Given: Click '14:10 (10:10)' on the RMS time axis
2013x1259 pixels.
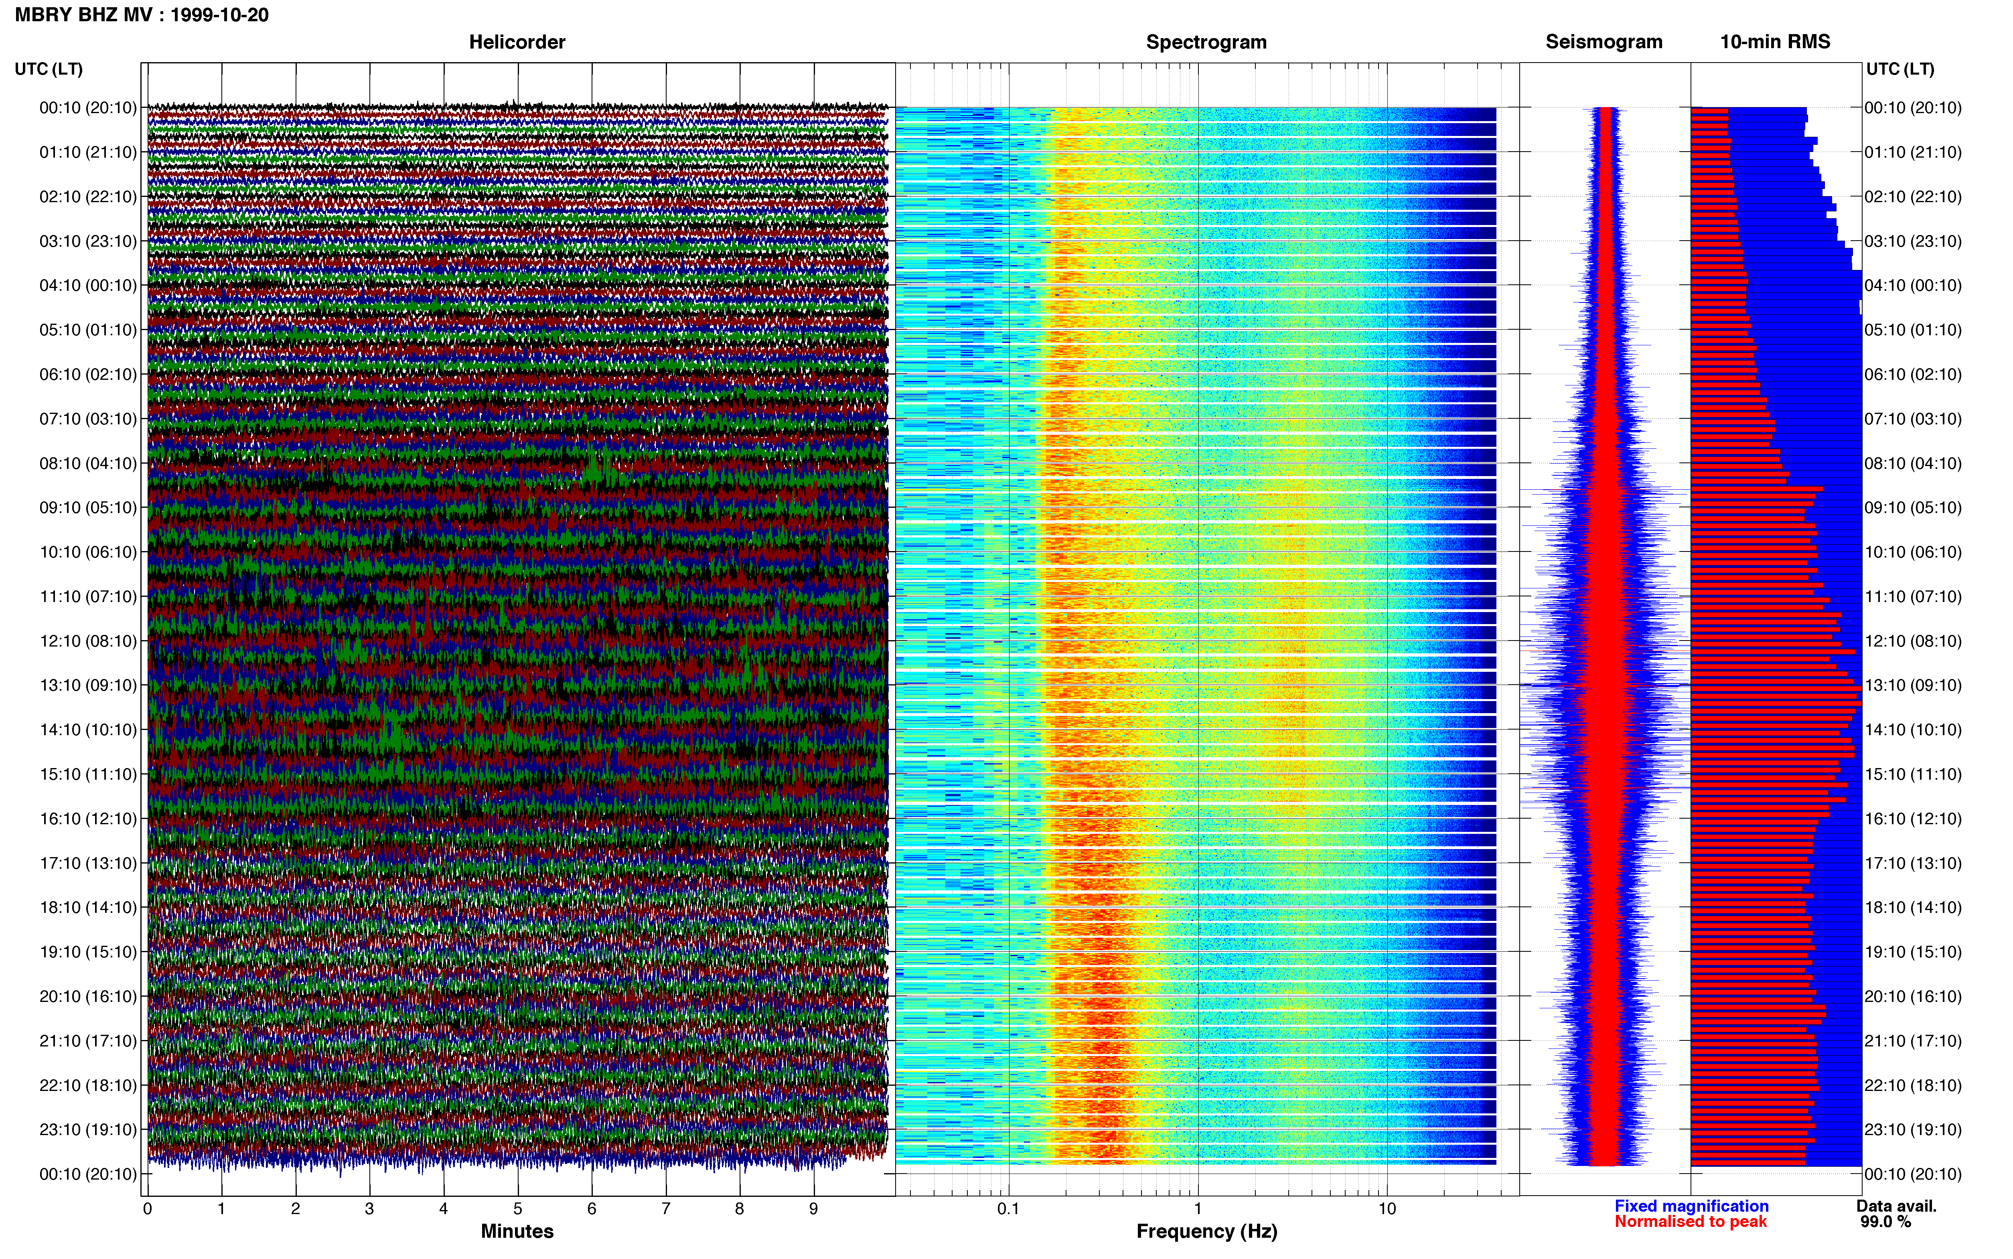Looking at the screenshot, I should tap(1913, 730).
